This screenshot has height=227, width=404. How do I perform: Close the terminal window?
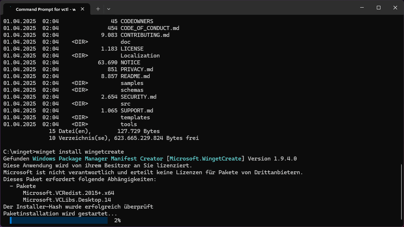point(395,8)
